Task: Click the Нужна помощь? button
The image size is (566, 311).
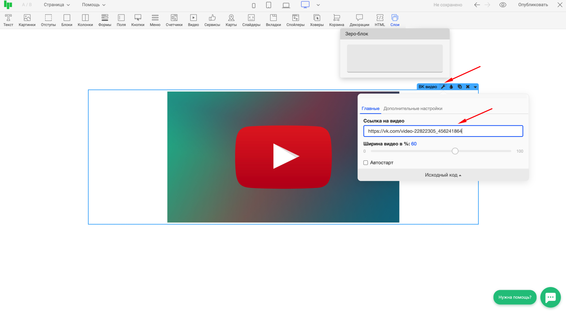Action: click(515, 297)
